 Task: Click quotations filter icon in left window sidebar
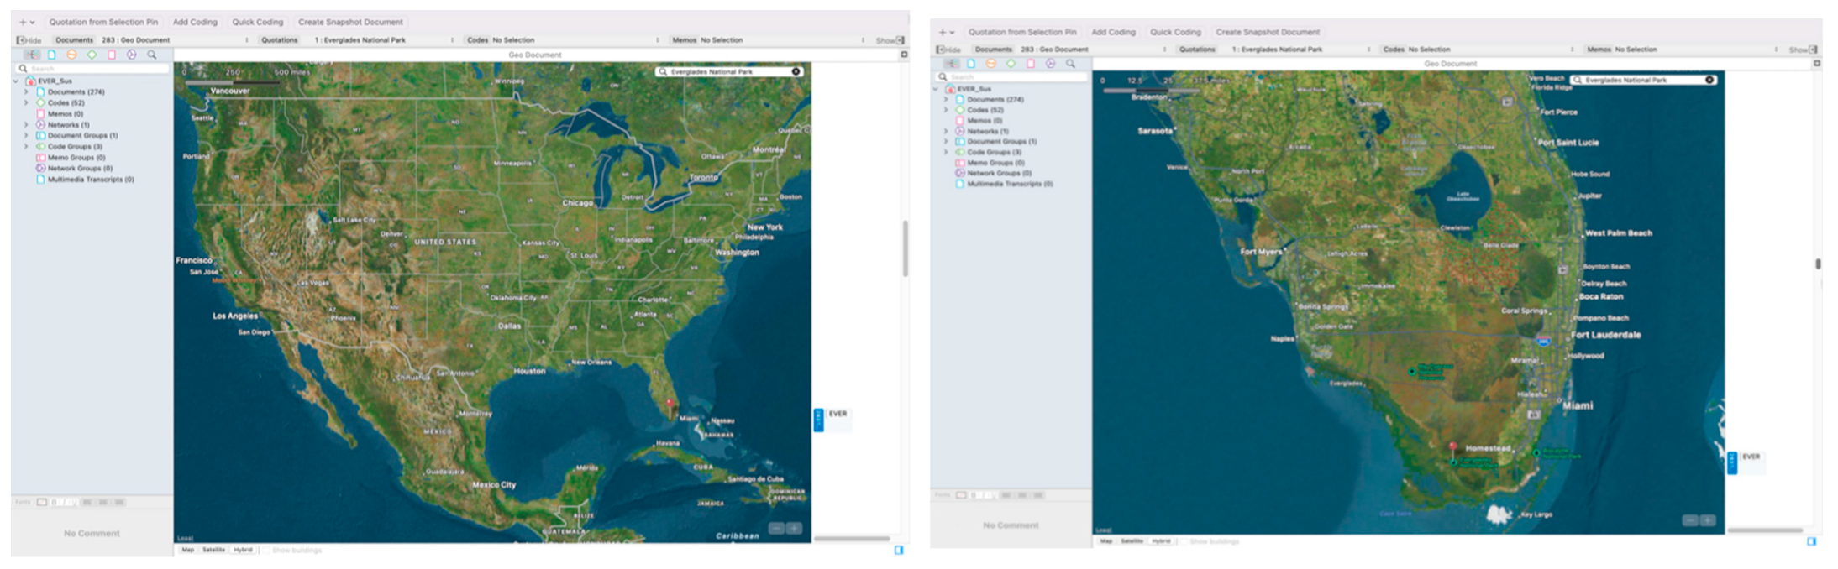point(71,55)
